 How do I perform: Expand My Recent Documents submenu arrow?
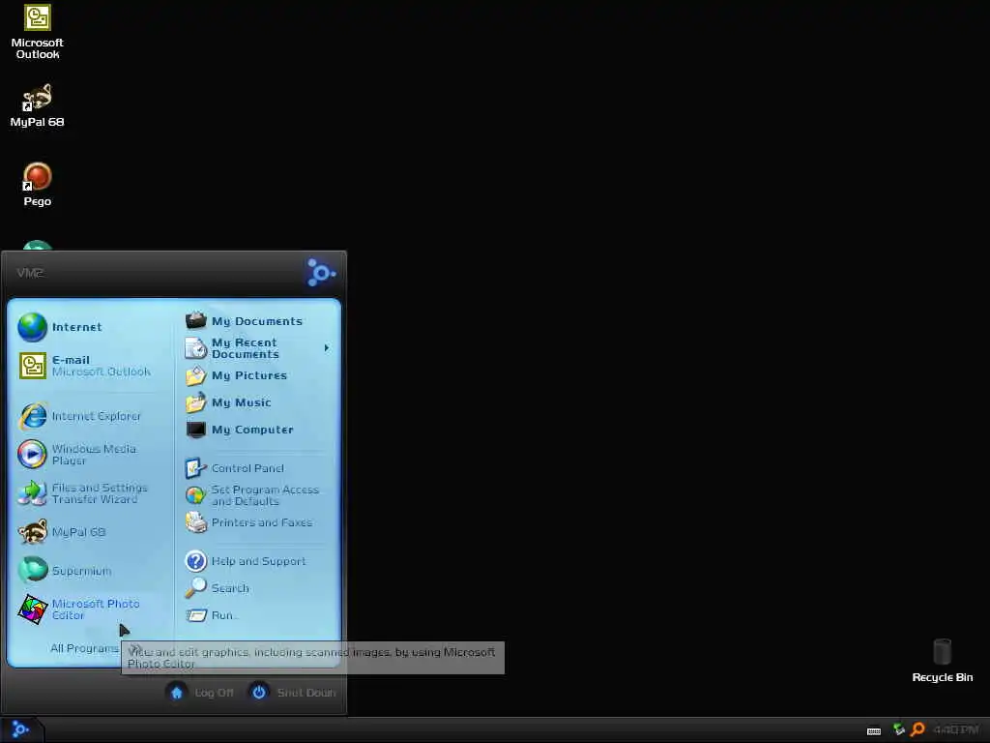[327, 348]
